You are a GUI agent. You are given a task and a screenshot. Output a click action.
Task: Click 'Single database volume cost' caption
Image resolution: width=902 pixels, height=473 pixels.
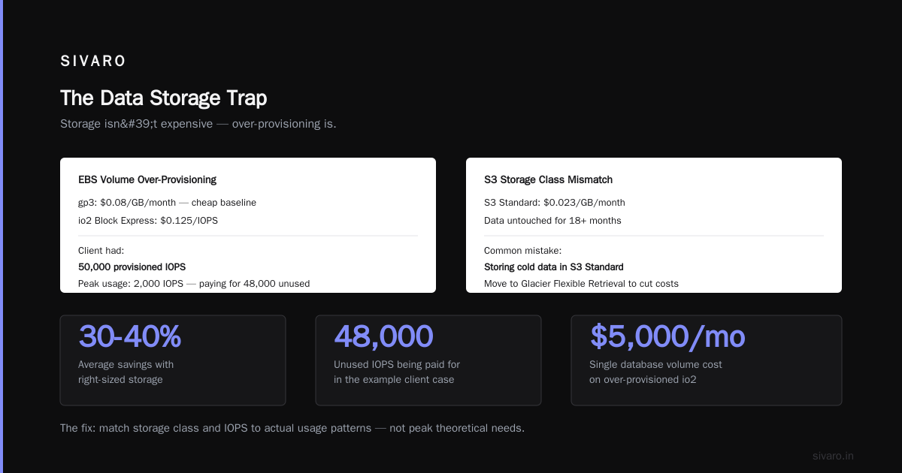click(x=655, y=365)
